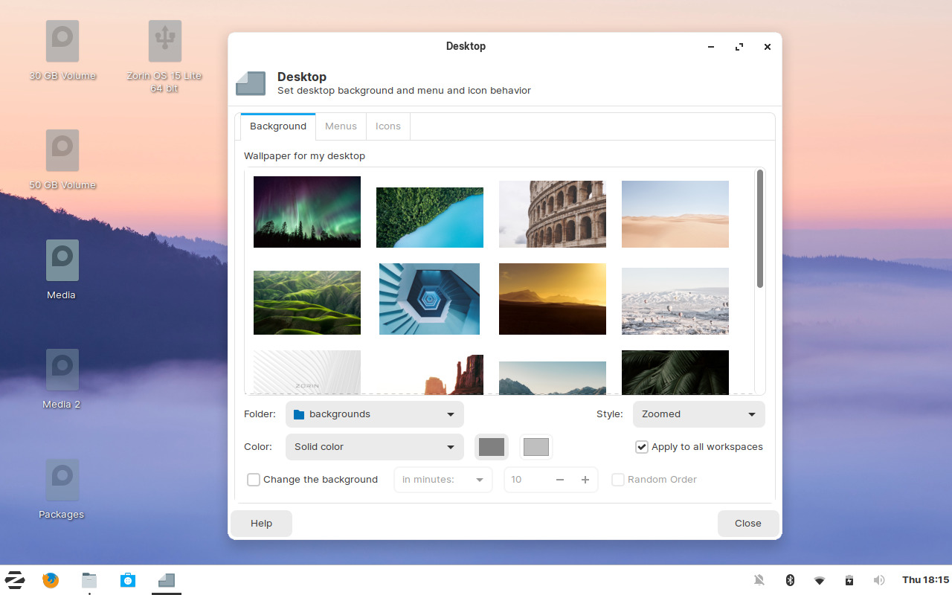
Task: Open the Solid color dropdown
Action: point(374,447)
